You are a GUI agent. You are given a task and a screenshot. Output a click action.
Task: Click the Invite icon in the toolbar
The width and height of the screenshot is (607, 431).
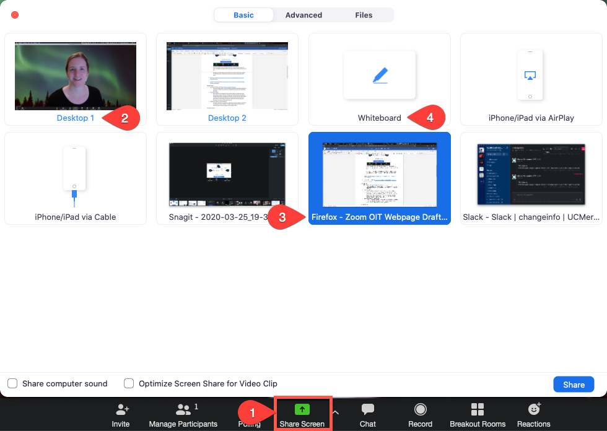click(x=120, y=414)
